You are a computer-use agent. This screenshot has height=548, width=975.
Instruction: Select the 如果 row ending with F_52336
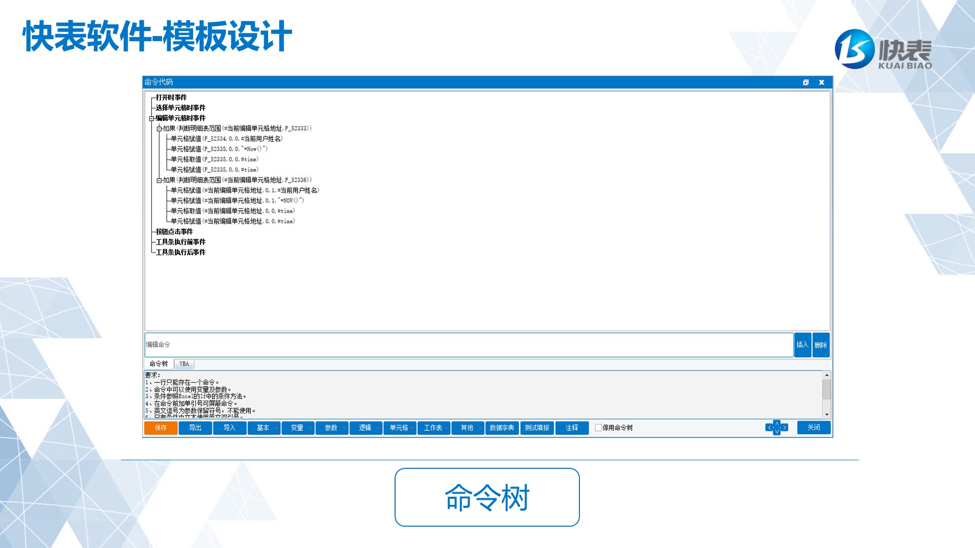237,180
